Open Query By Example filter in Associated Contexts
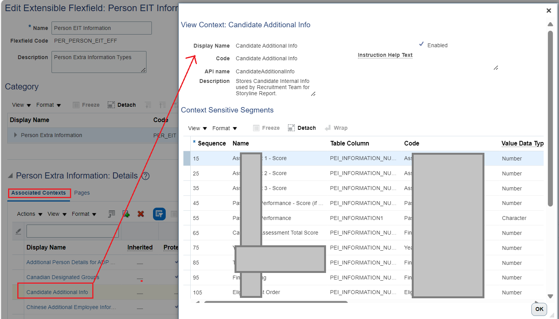The image size is (559, 319). (x=159, y=214)
